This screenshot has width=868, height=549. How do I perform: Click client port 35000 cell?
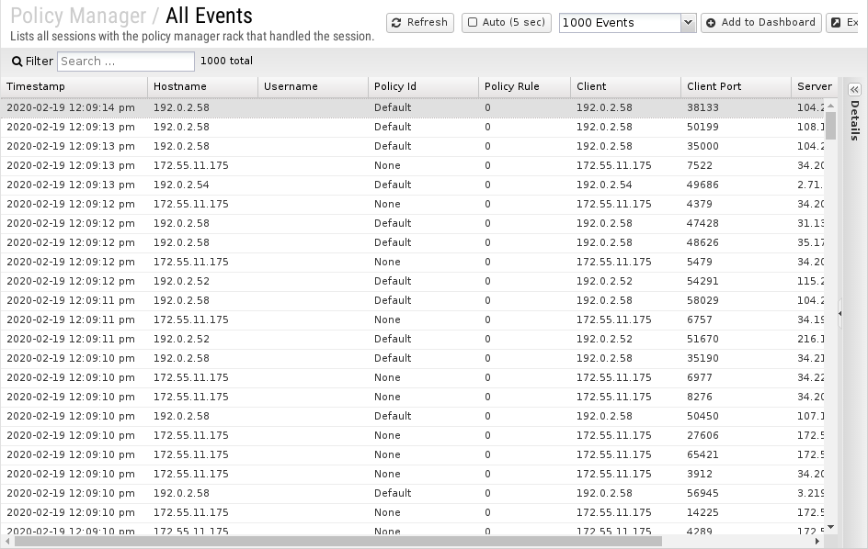coord(736,147)
